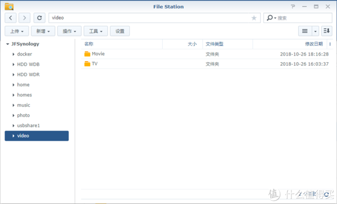This screenshot has width=337, height=204.
Task: Refresh the current folder listing
Action: click(39, 18)
